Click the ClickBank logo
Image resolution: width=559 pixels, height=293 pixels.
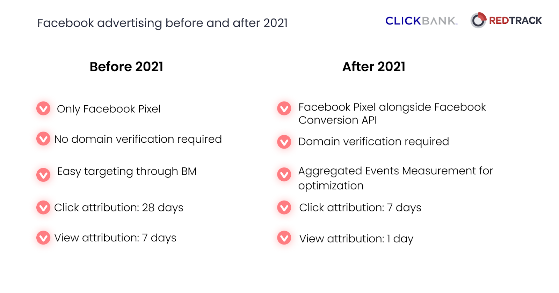point(421,21)
